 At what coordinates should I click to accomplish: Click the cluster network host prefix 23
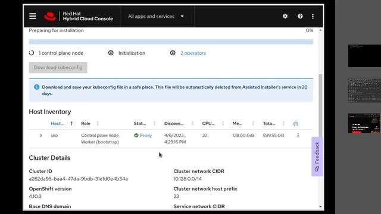point(176,196)
